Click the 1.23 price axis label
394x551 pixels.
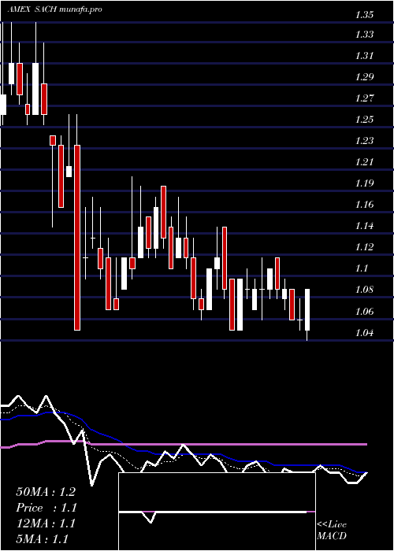point(364,141)
